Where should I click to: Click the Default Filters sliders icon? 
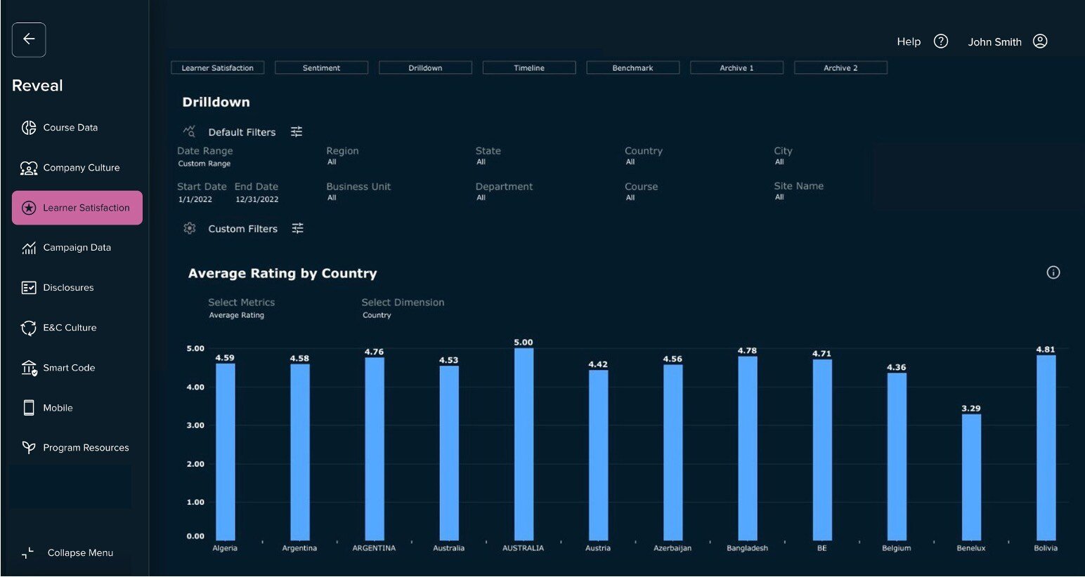[297, 132]
